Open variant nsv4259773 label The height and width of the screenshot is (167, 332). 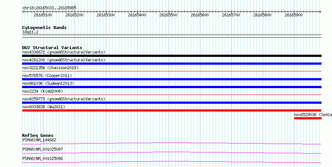pos(64,99)
